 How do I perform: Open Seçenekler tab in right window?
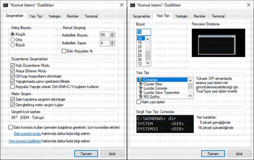pyautogui.click(x=142, y=16)
